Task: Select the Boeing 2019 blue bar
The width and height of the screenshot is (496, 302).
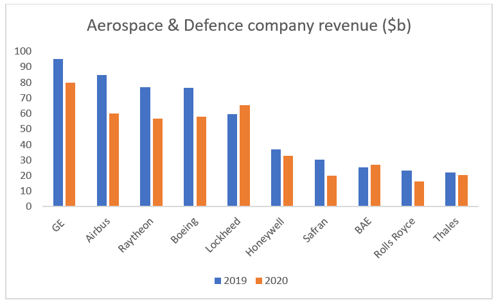Action: tap(188, 147)
